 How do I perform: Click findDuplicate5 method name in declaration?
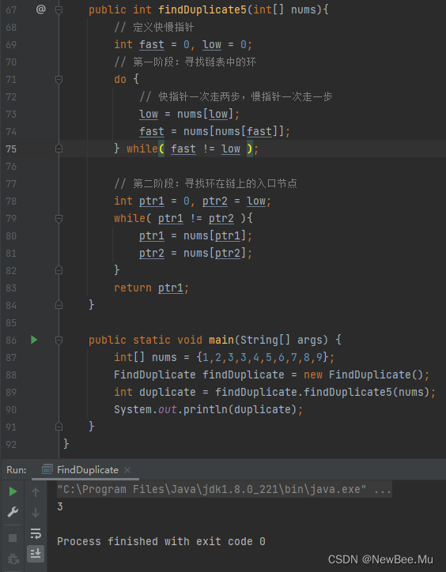click(202, 9)
